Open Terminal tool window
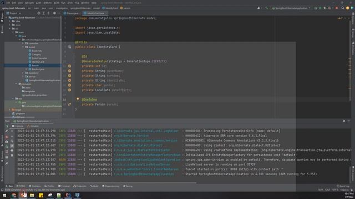The height and width of the screenshot is (199, 355). (64, 186)
